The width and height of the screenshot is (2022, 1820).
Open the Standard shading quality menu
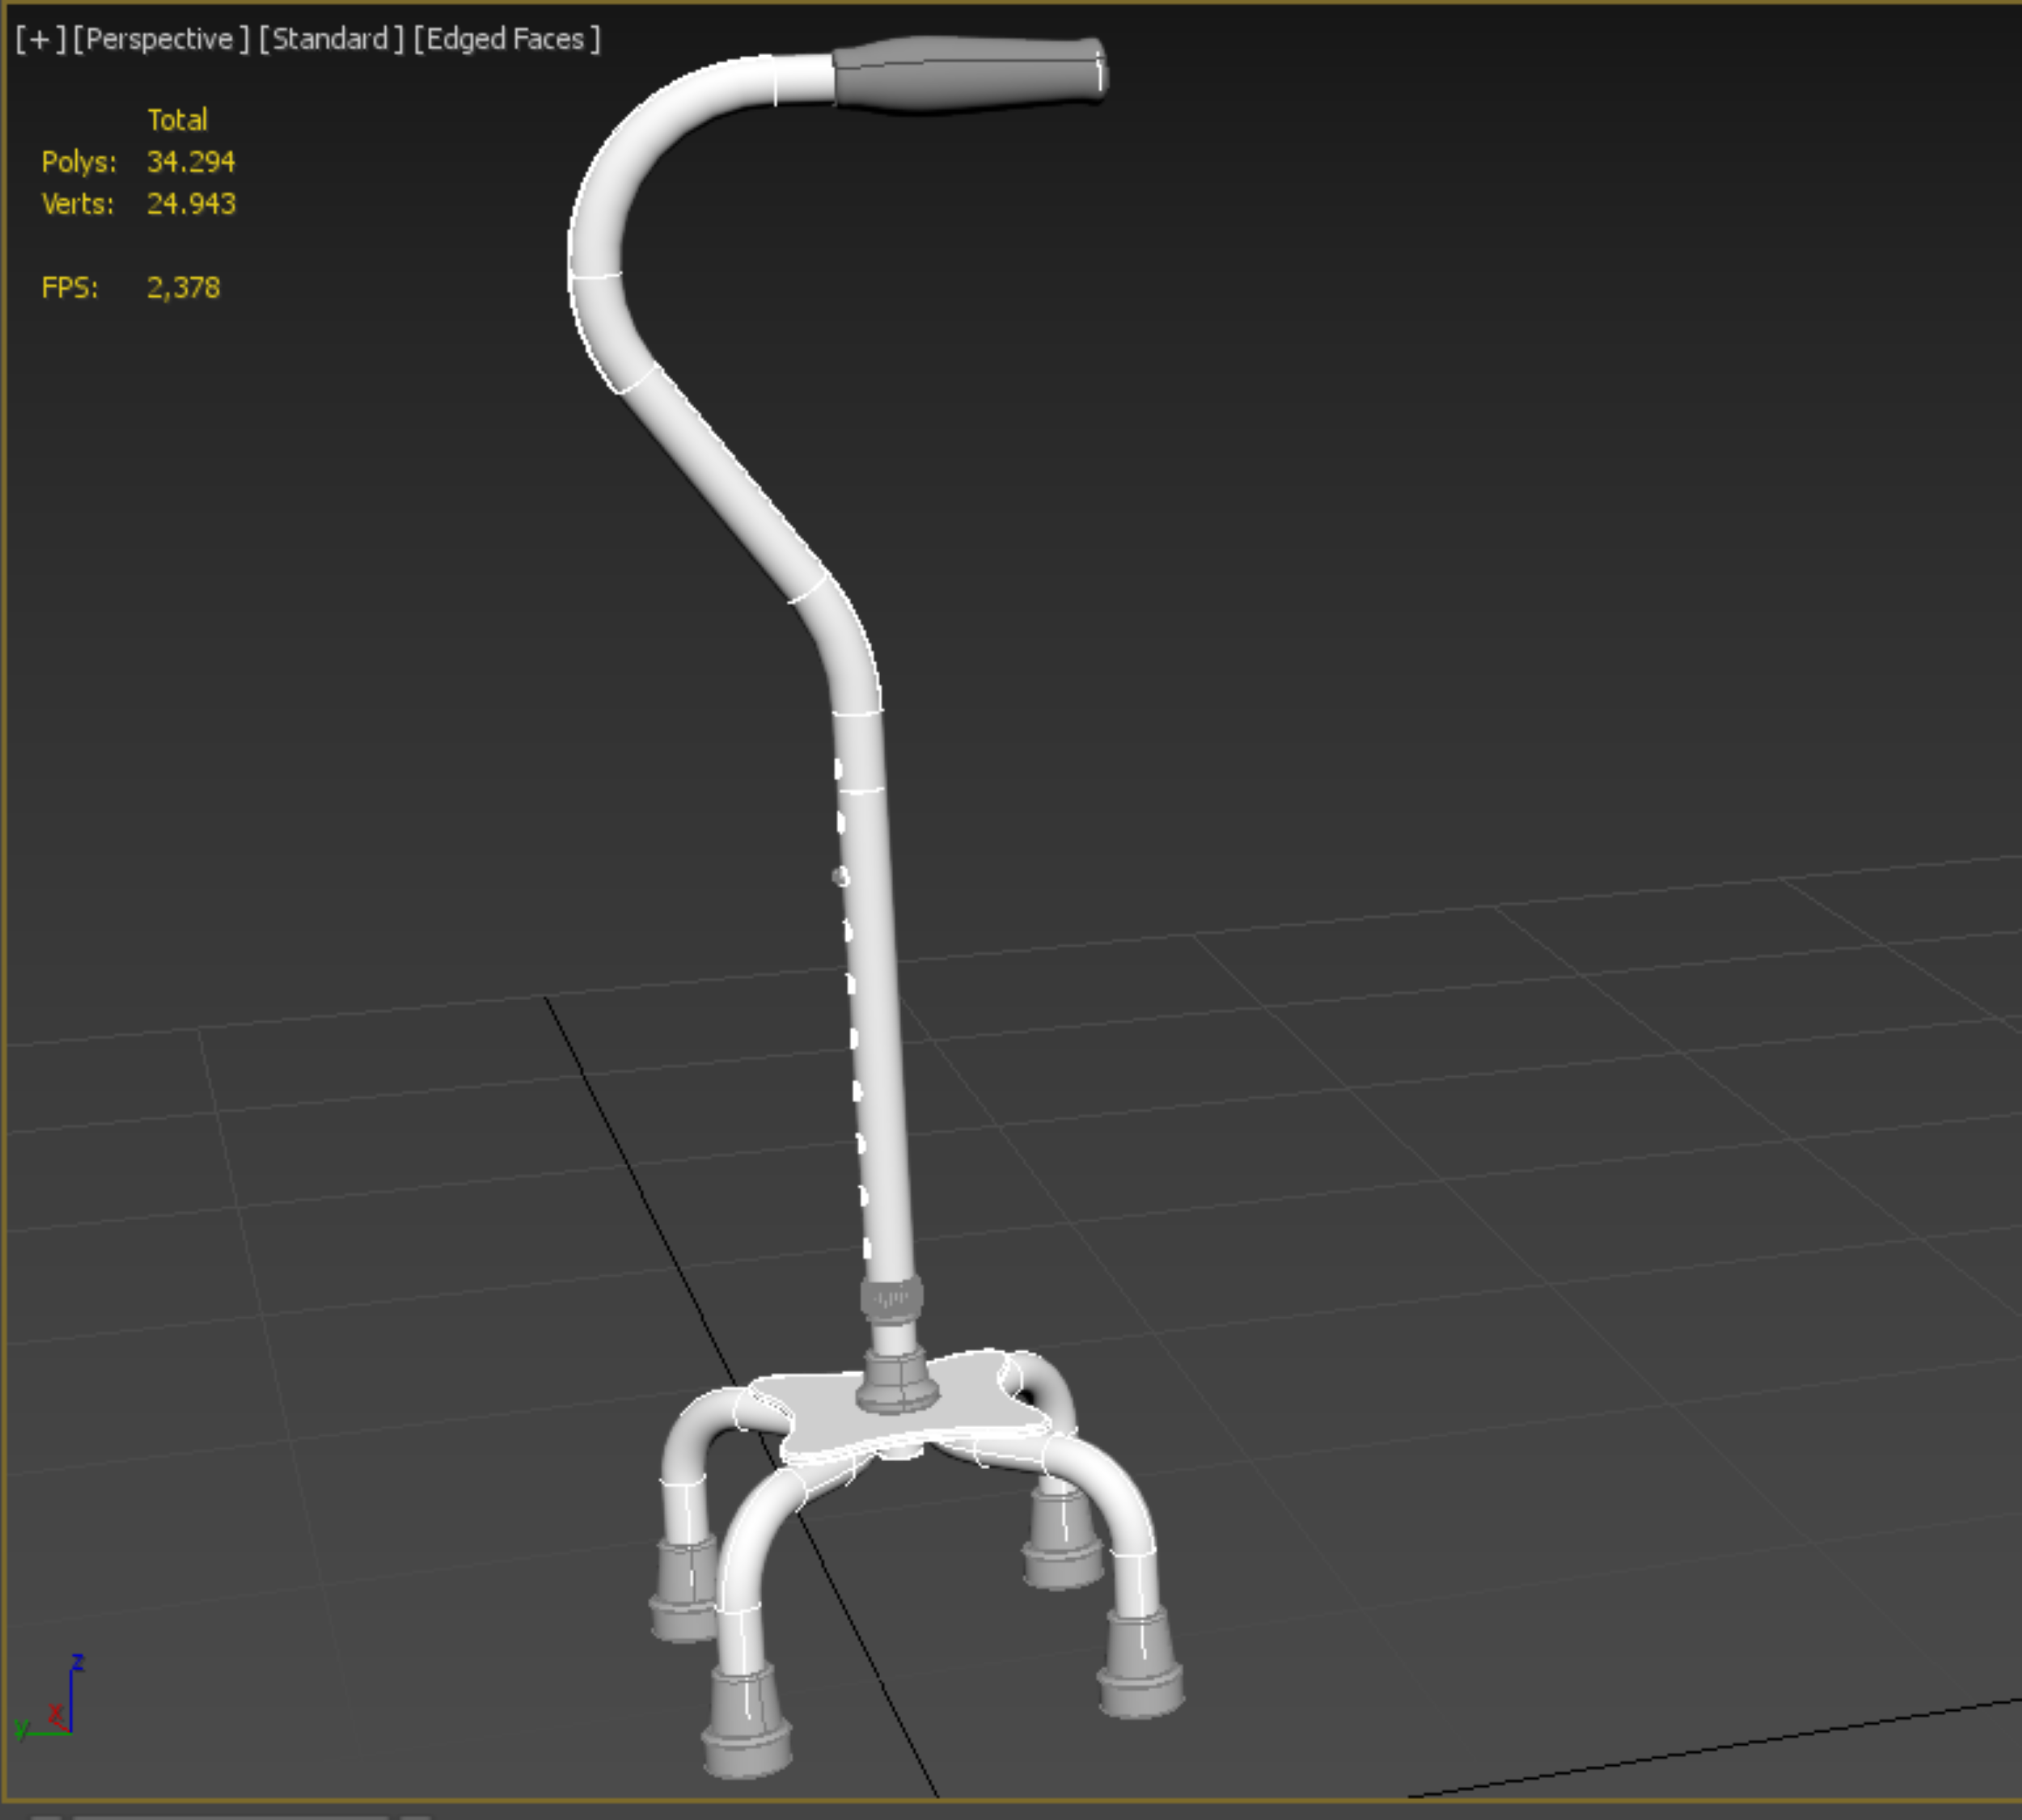tap(331, 39)
